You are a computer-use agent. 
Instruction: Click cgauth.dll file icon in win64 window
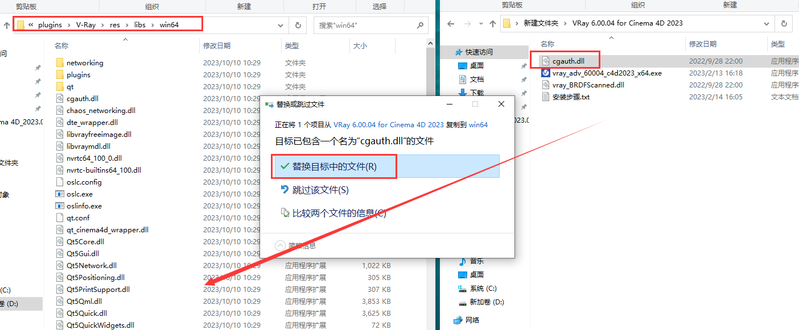(60, 98)
